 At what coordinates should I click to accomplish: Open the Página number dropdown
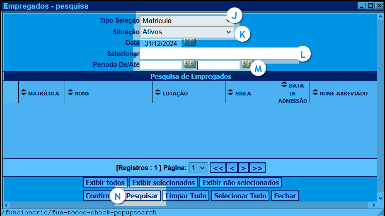click(x=198, y=168)
